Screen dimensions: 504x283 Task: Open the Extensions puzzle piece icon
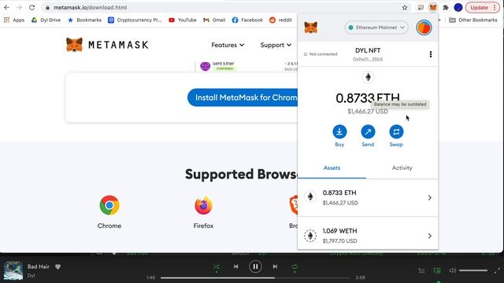pos(446,7)
